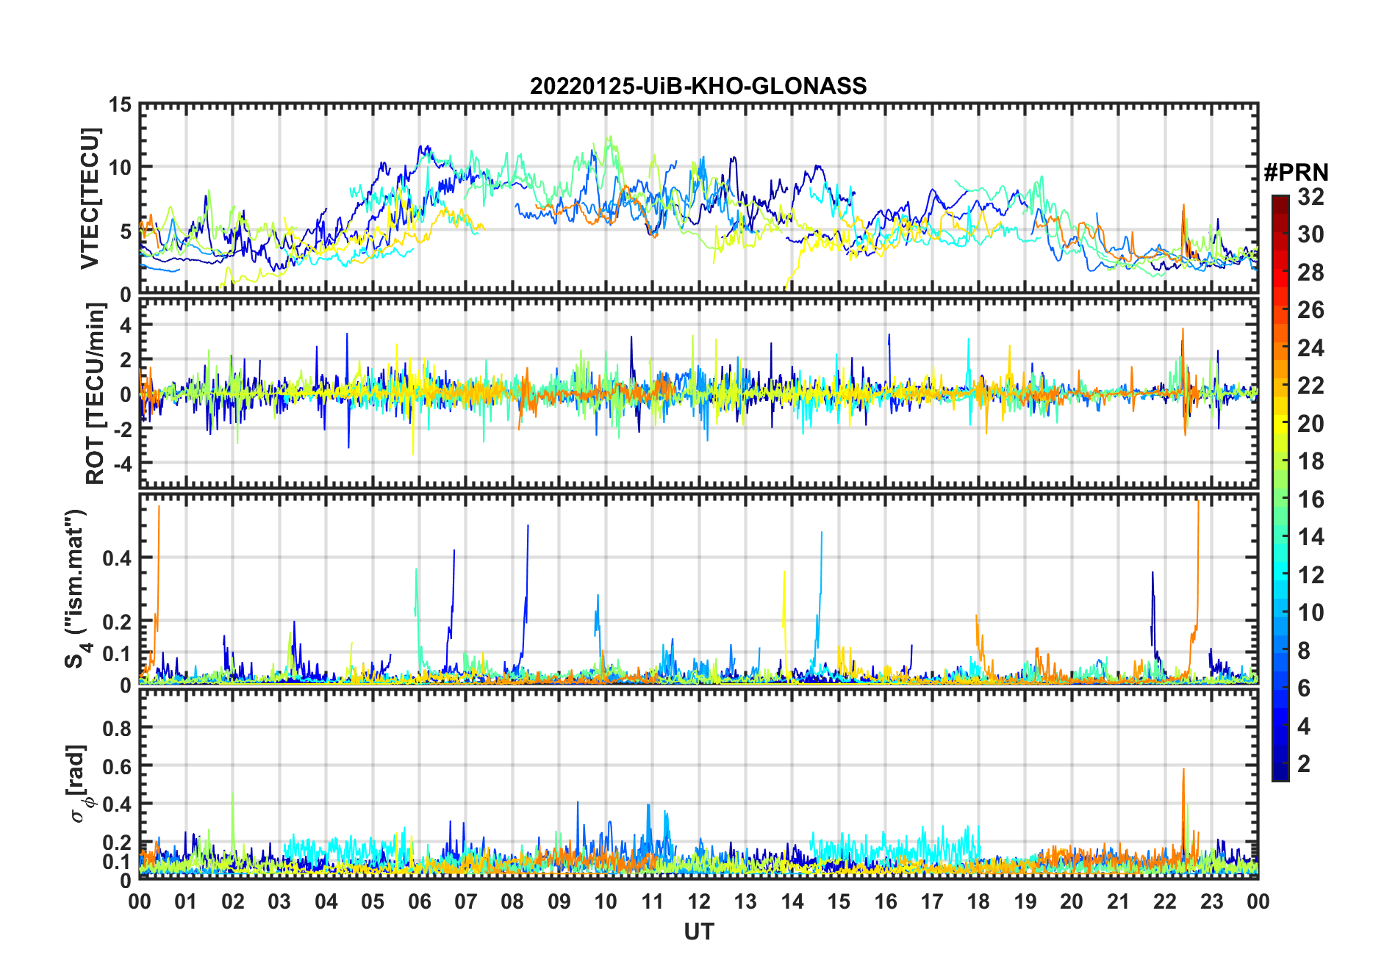Screen dimensions: 1398x977
Task: Click S4 axis tick label 0.4
Action: (118, 558)
